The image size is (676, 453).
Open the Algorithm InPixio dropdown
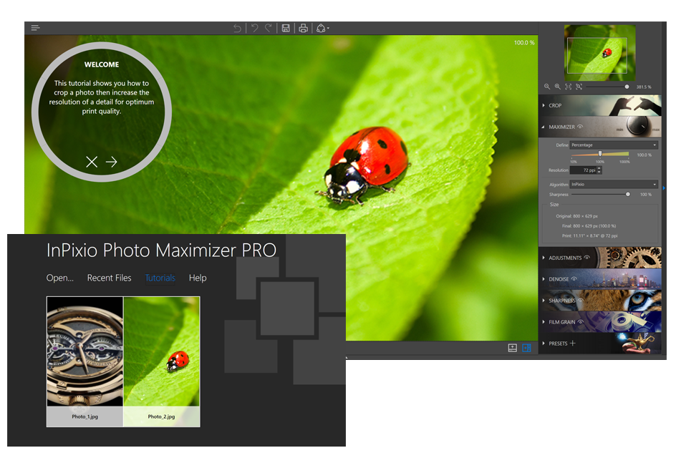click(614, 184)
